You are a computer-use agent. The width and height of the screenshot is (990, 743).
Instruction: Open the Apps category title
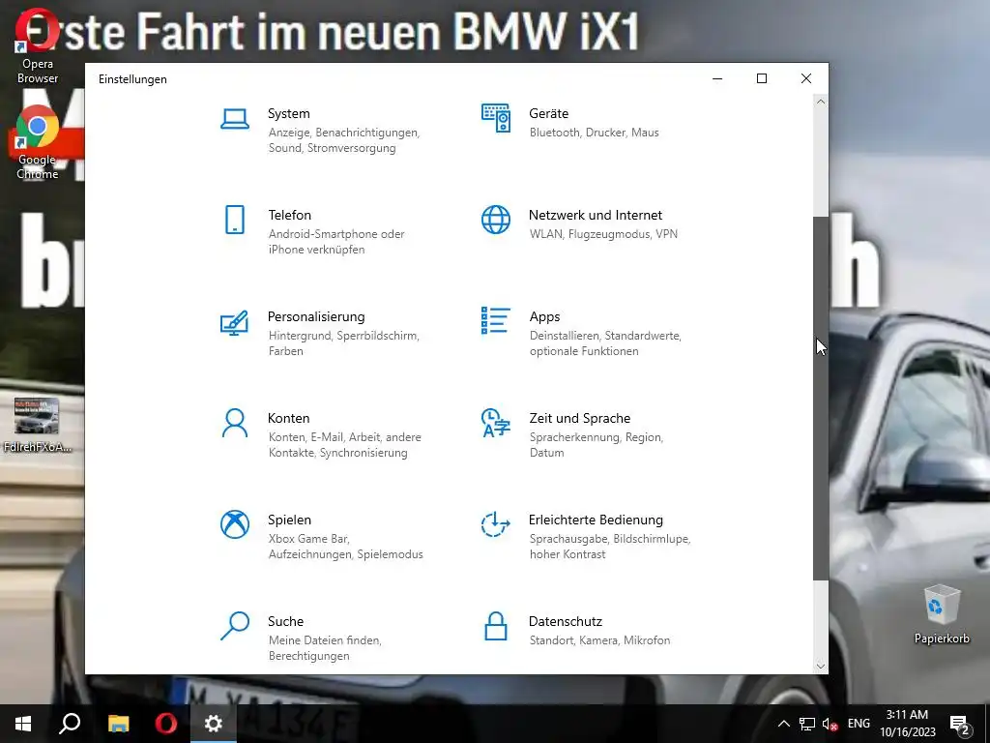tap(544, 317)
